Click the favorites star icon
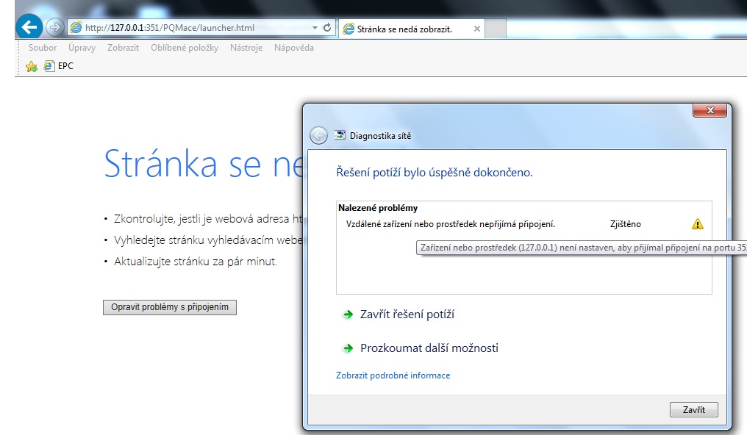Viewport: 747px width, 435px height. [32, 66]
